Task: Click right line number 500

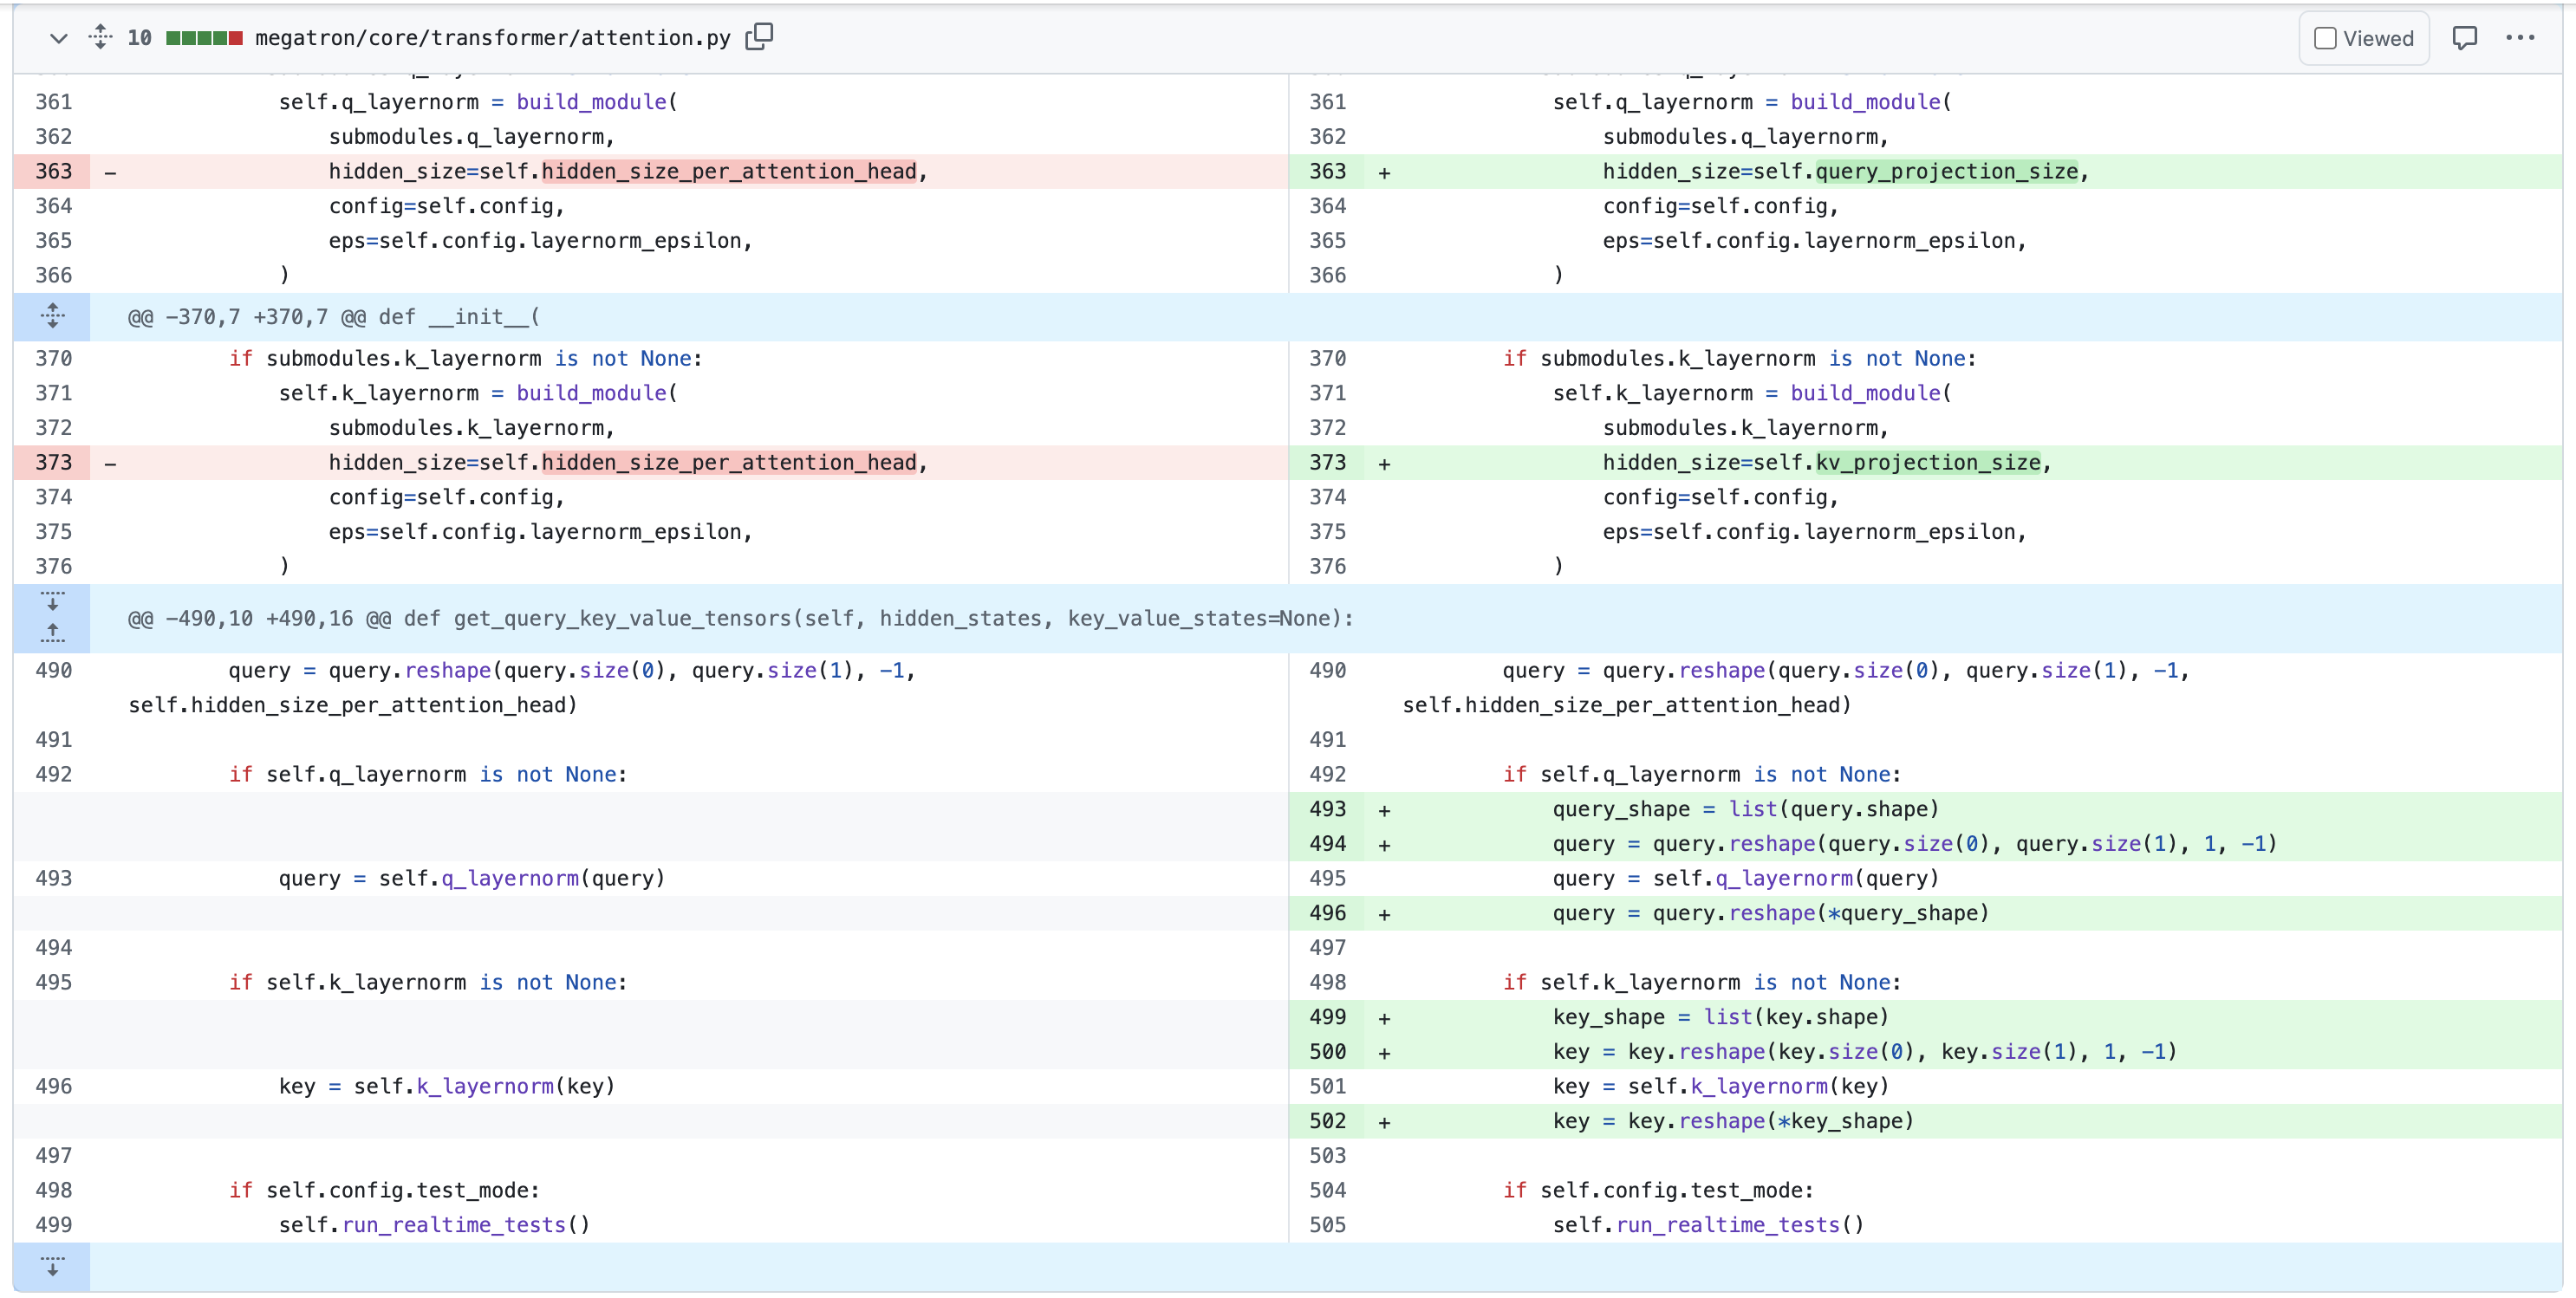Action: 1327,1051
